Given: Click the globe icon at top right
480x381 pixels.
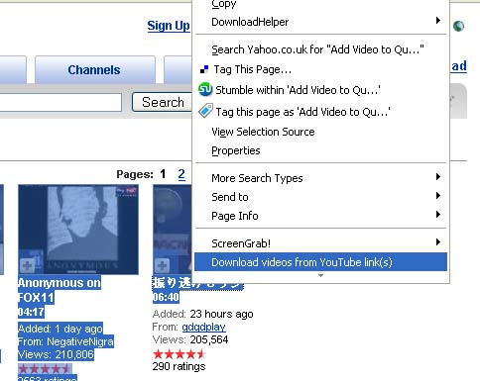Looking at the screenshot, I should 458,26.
